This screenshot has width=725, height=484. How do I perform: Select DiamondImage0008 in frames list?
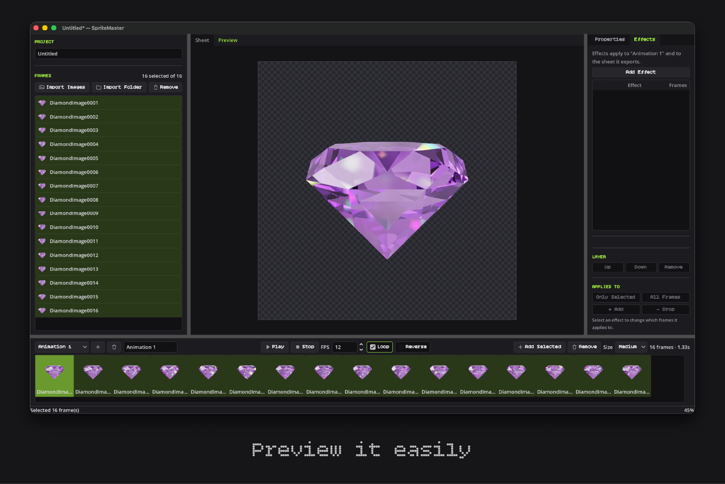pyautogui.click(x=108, y=200)
